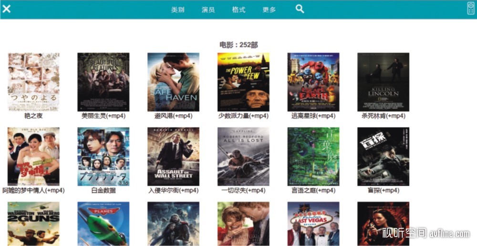Click the 避风港(+mp4) title
Viewport: 477px width, 246px height.
click(x=174, y=116)
